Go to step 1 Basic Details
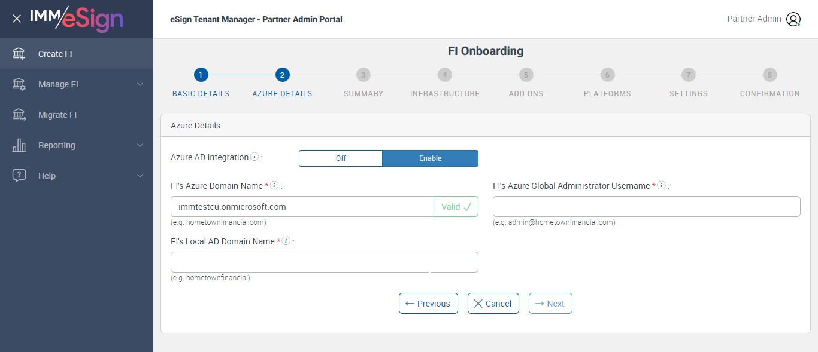The height and width of the screenshot is (352, 818). 201,75
